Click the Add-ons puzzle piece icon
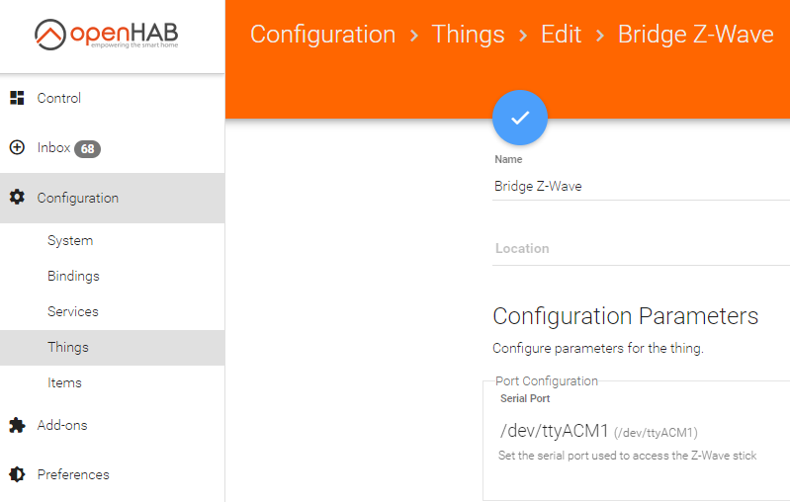This screenshot has height=502, width=790. point(17,425)
